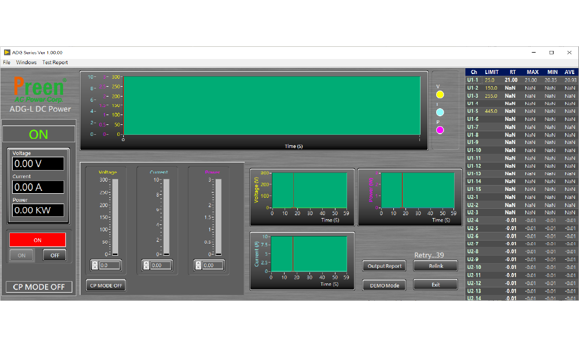Click the Current setpoint input field
Image resolution: width=579 pixels, height=347 pixels.
(160, 265)
